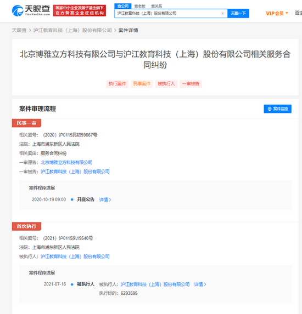Switch to the 查关系 search tab
This screenshot has width=302, height=314.
156,6
